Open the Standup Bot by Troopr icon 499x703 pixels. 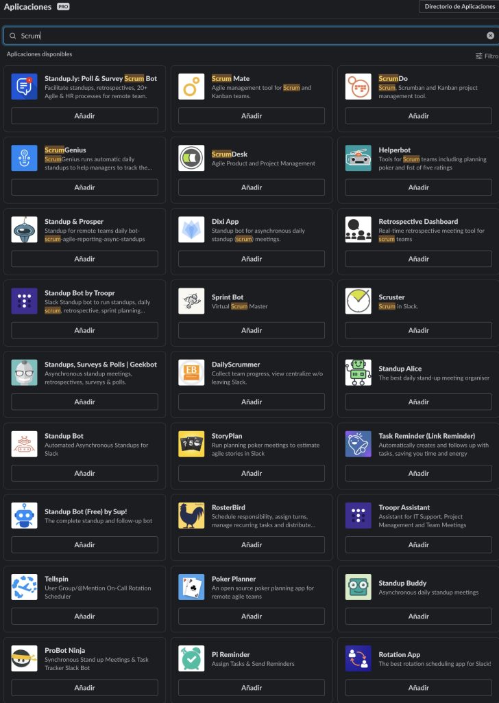[x=24, y=301]
